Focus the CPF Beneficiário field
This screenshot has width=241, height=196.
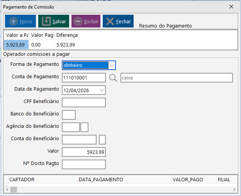(x=83, y=102)
